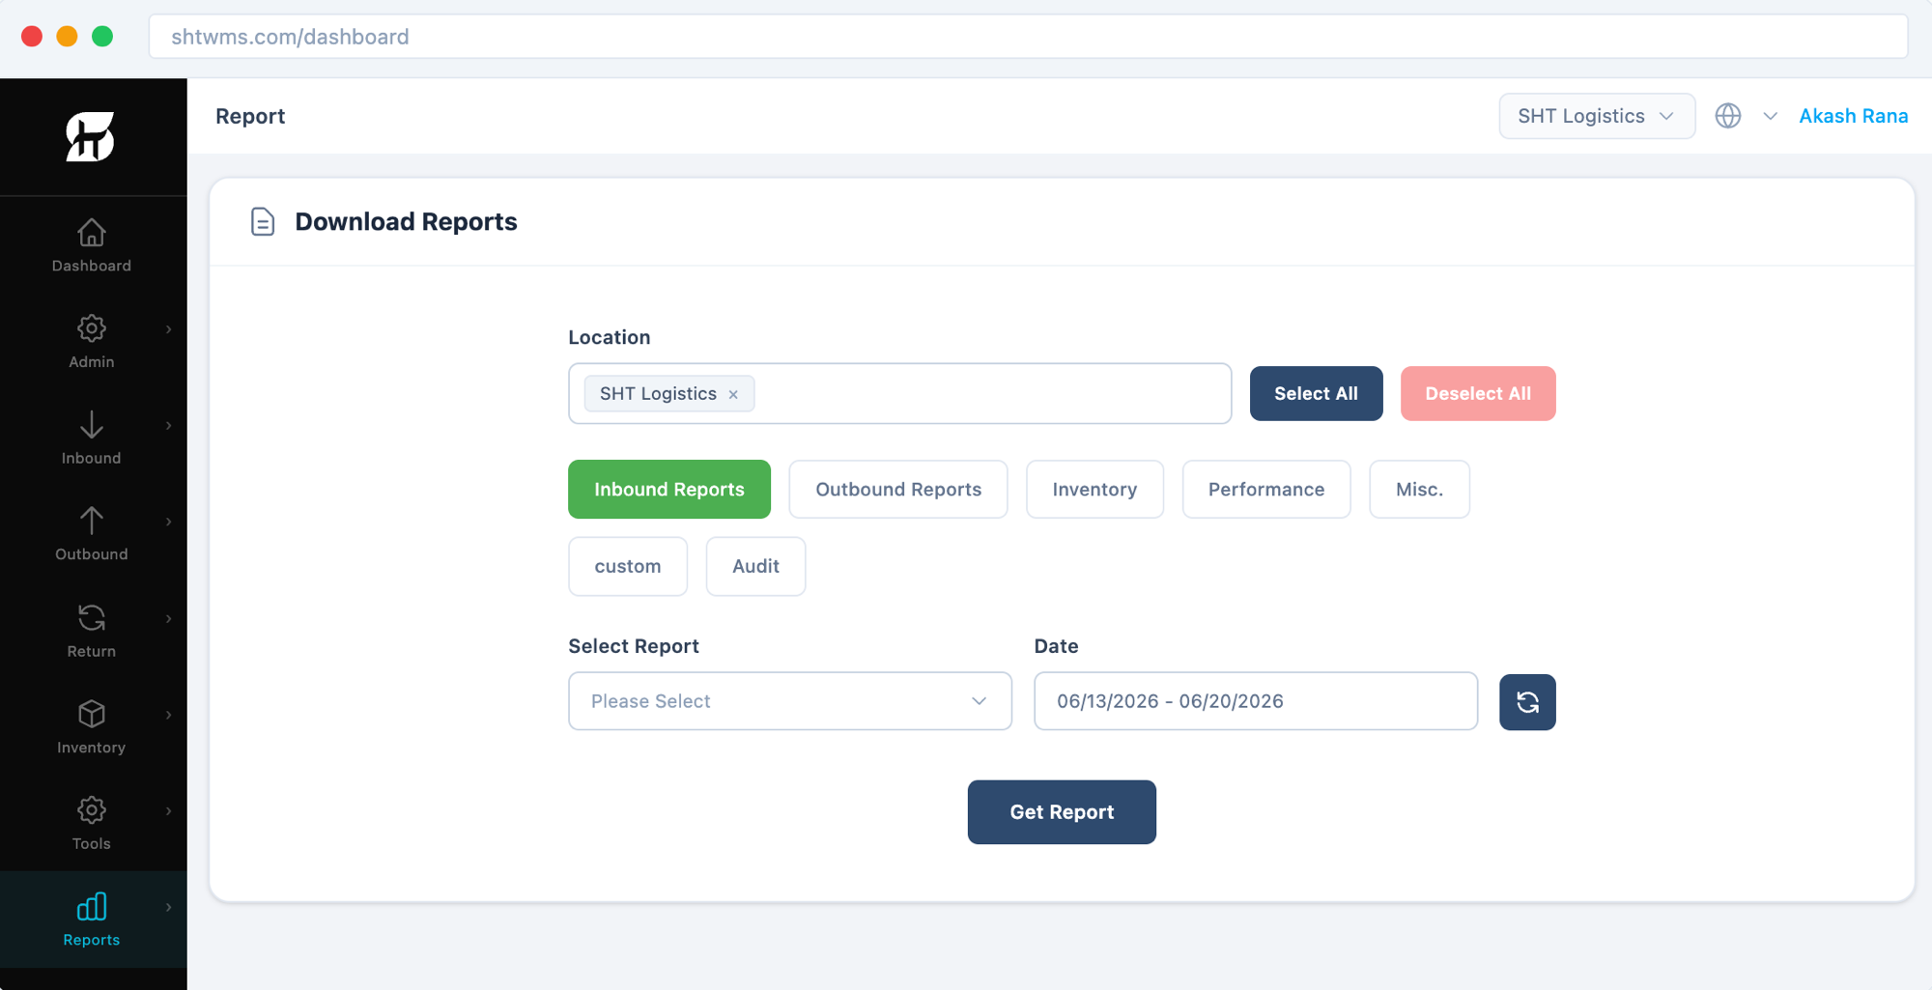Screen dimensions: 1932x990
Task: Switch to the Audit tab
Action: click(755, 566)
